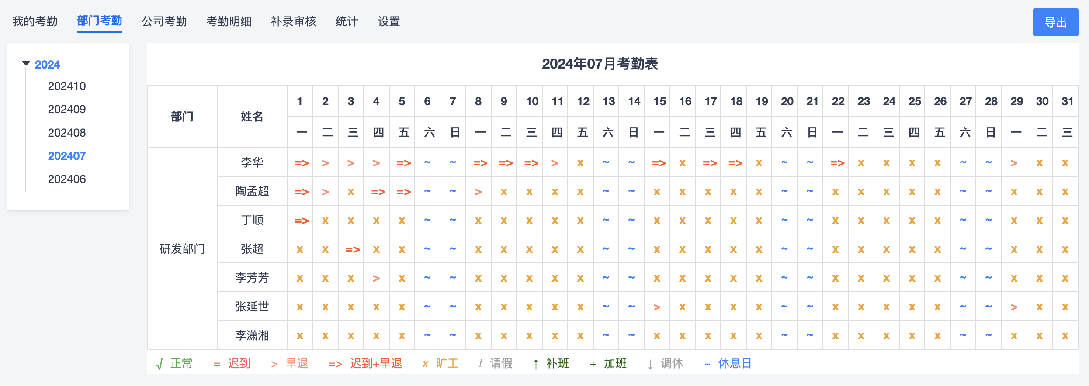Image resolution: width=1089 pixels, height=386 pixels.
Task: Click the 姓名 column header
Action: click(x=252, y=117)
